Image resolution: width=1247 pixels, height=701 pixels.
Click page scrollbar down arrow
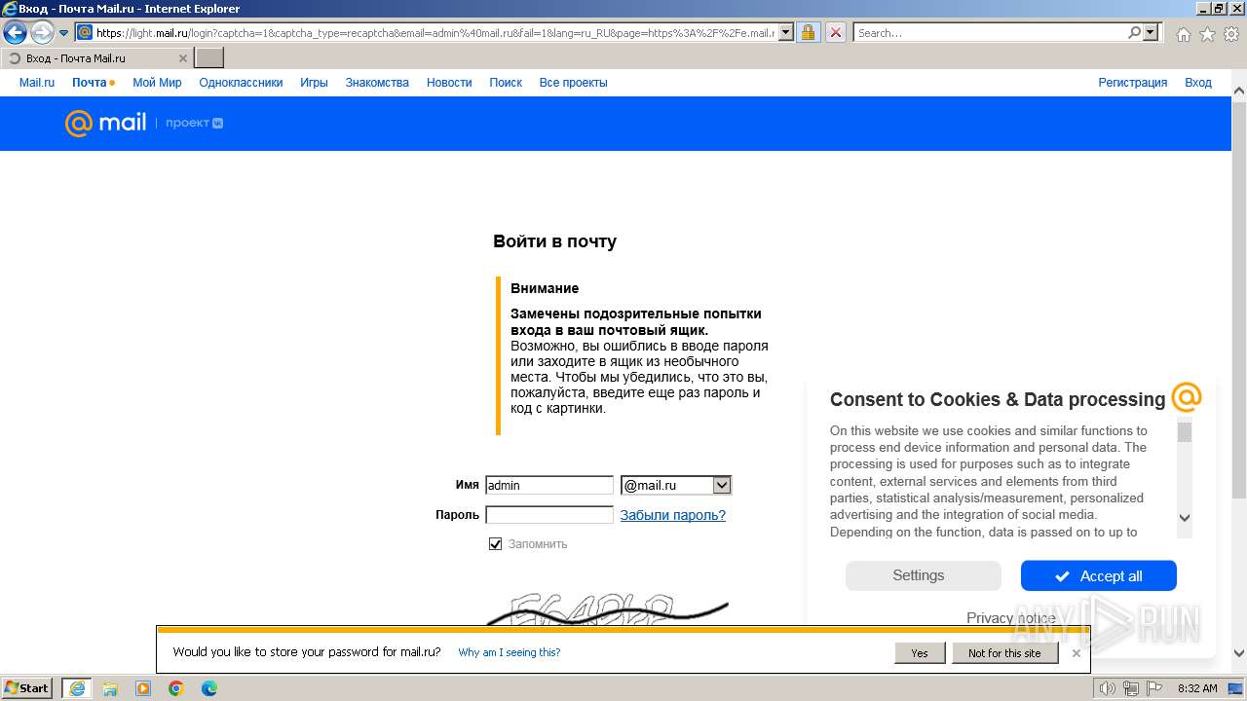tap(1239, 653)
